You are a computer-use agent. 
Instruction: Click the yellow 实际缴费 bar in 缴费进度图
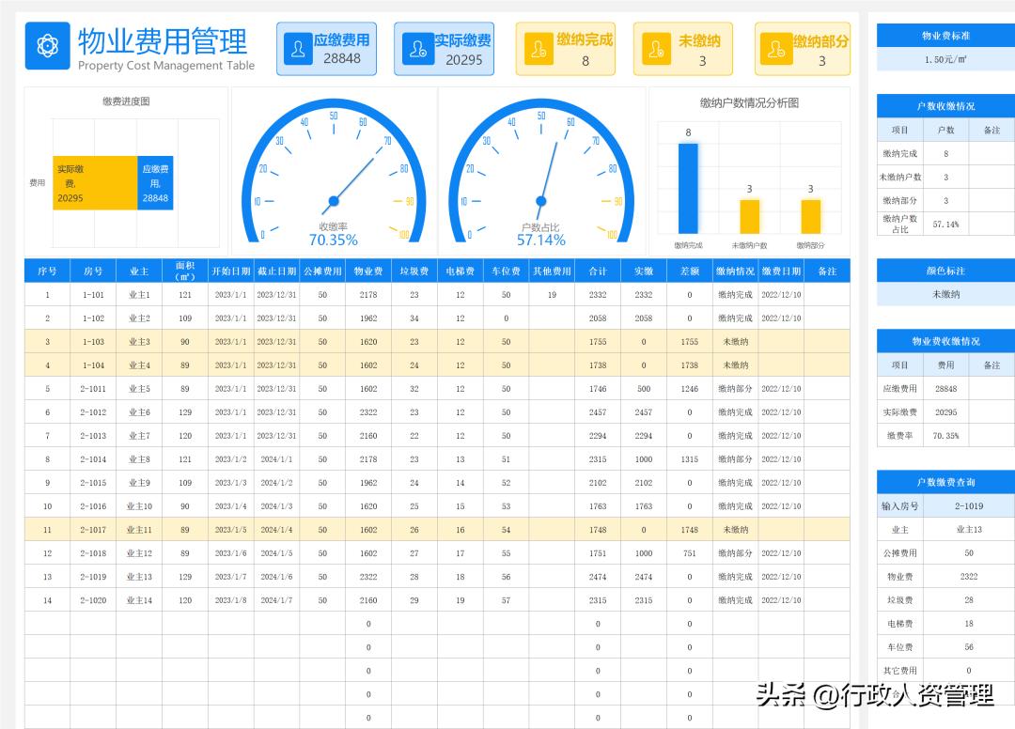pos(94,182)
